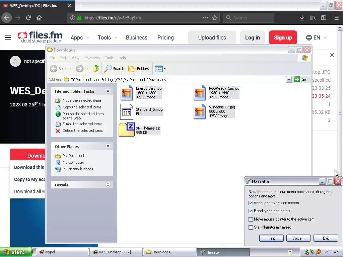Click the browser back arrow
This screenshot has width=343, height=257.
click(7, 18)
